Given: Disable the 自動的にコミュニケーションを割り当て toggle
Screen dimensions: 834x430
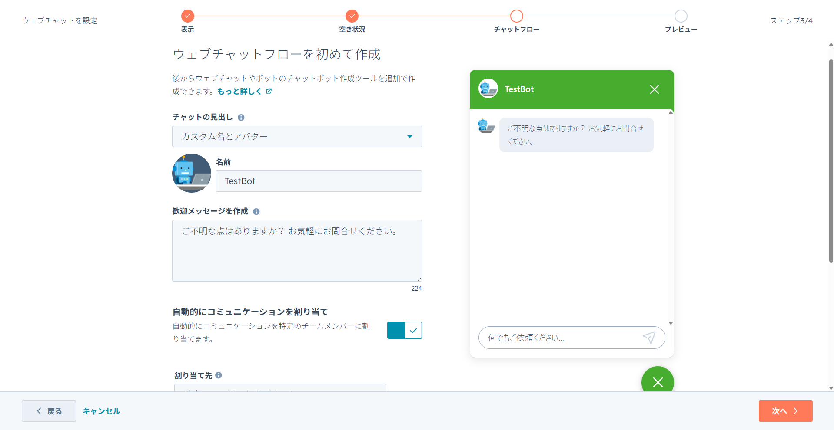Looking at the screenshot, I should (x=404, y=330).
